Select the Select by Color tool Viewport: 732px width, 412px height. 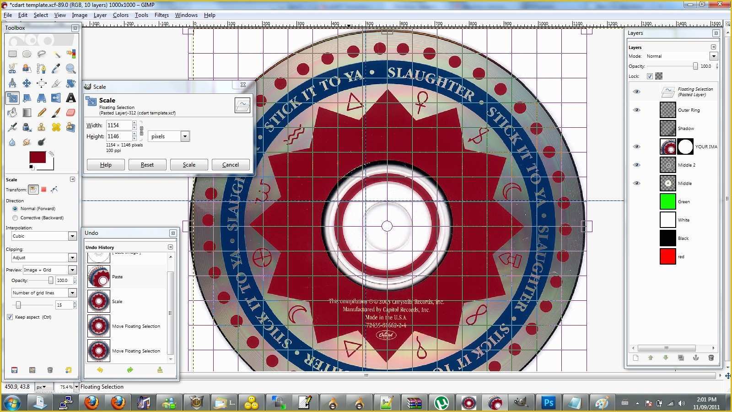pyautogui.click(x=71, y=54)
